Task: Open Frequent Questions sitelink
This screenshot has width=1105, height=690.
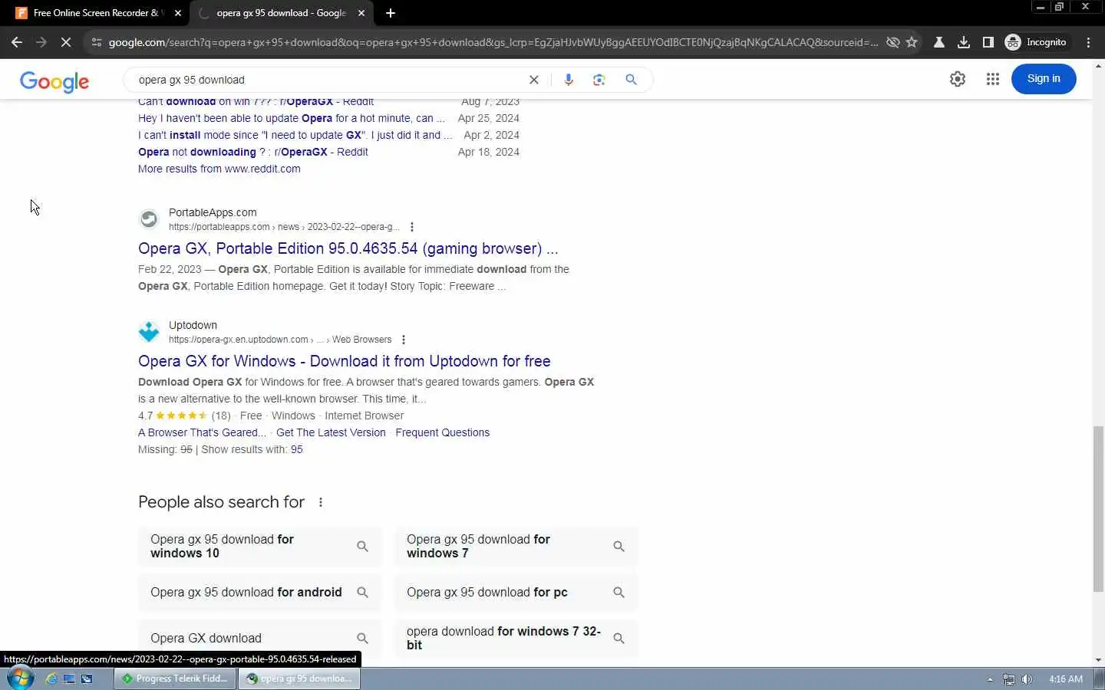Action: (x=443, y=432)
